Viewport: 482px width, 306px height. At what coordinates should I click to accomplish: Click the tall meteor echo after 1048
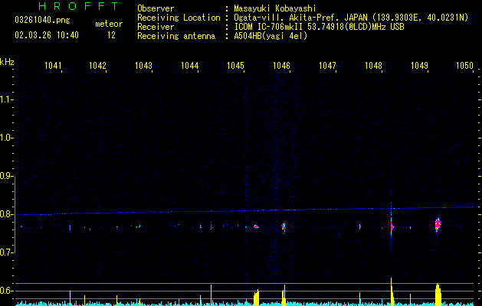point(392,226)
